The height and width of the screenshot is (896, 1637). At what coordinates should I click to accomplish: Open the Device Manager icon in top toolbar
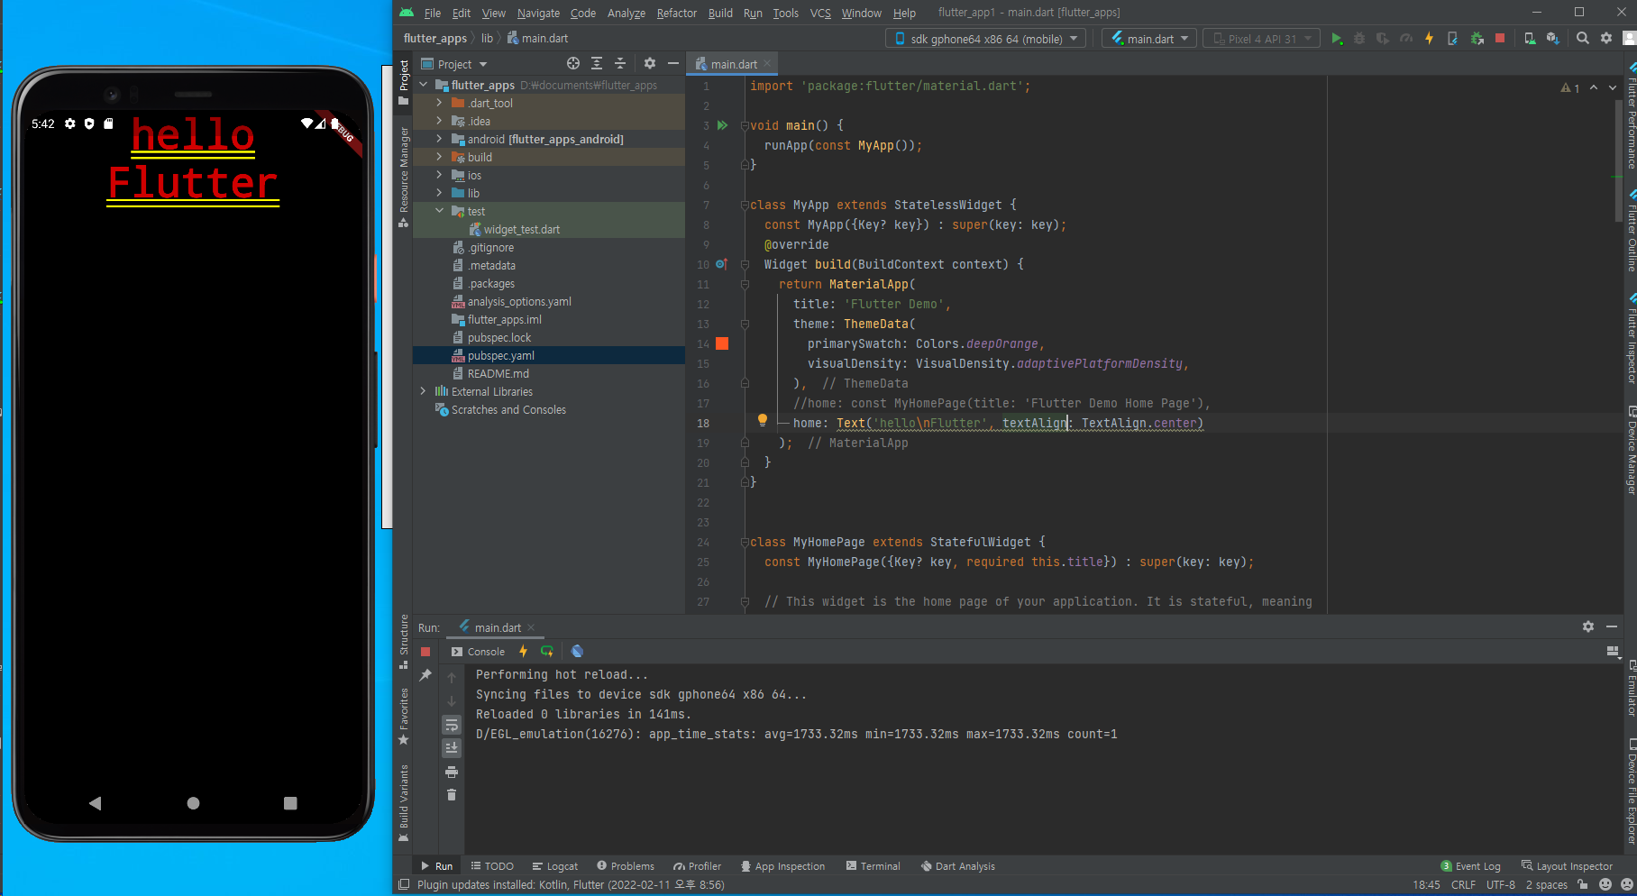tap(1530, 39)
